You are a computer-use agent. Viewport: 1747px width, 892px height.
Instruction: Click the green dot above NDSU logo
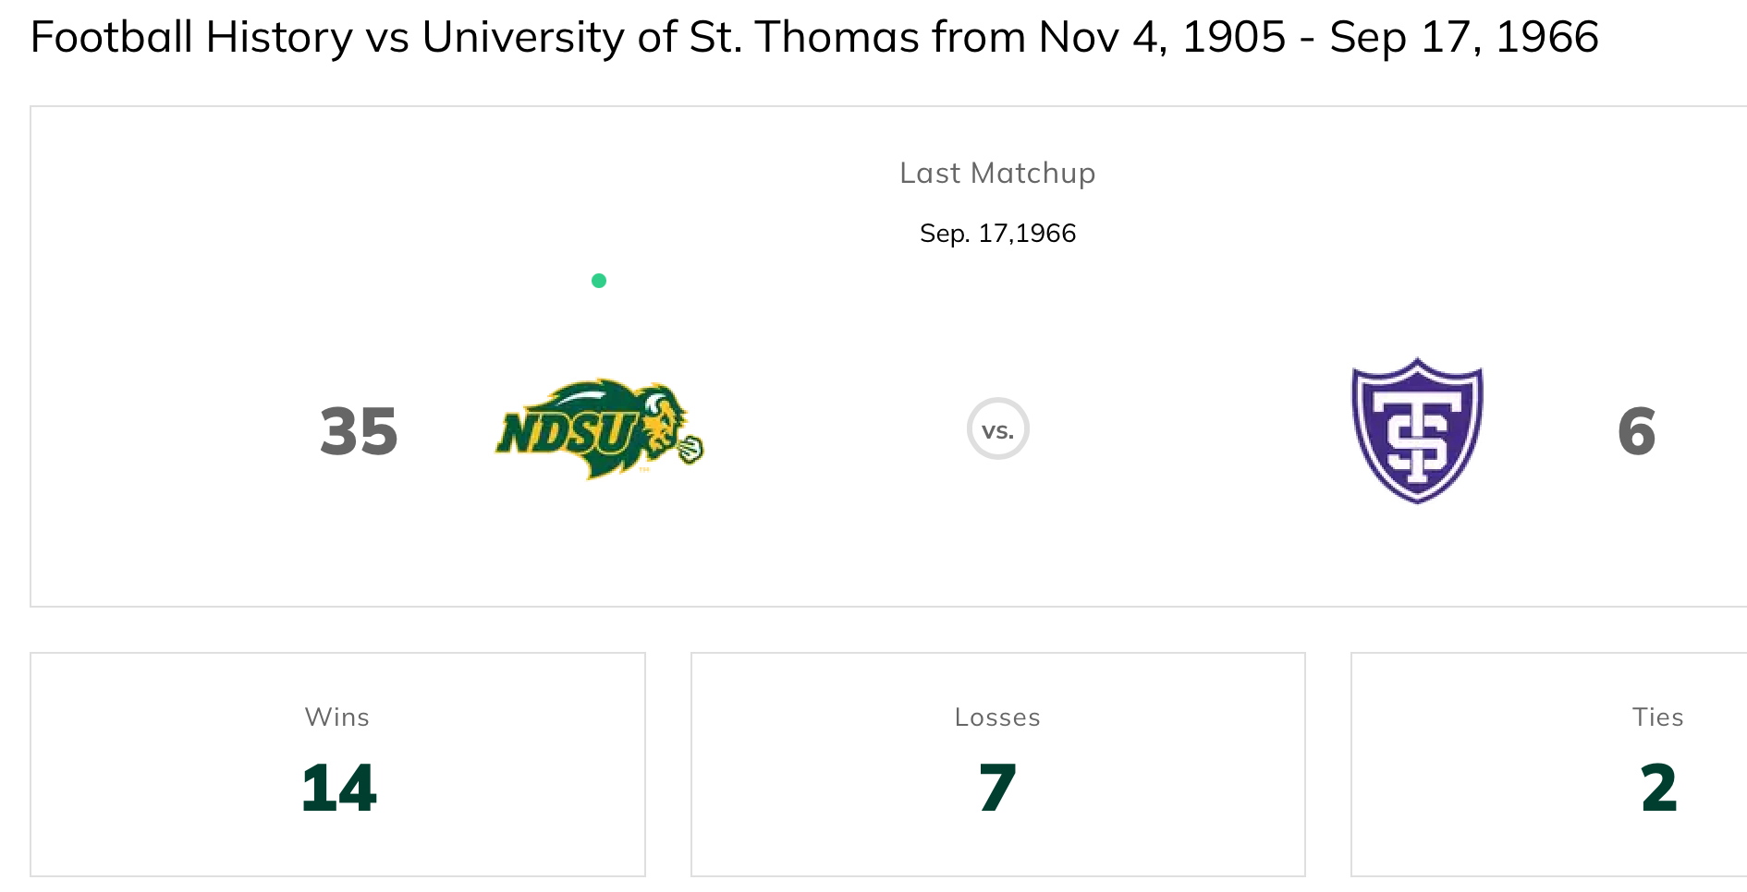click(x=599, y=281)
